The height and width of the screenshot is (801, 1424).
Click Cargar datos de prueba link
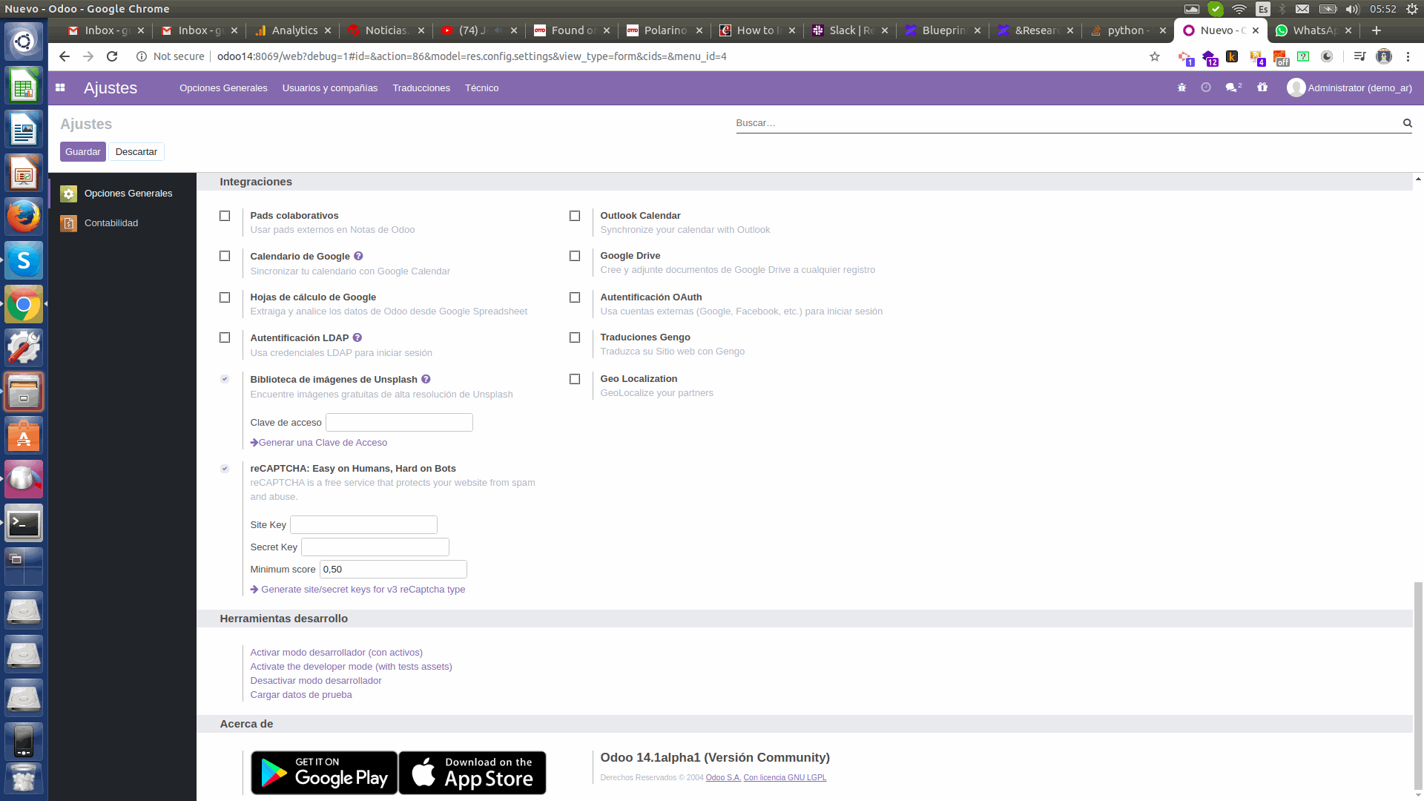301,695
